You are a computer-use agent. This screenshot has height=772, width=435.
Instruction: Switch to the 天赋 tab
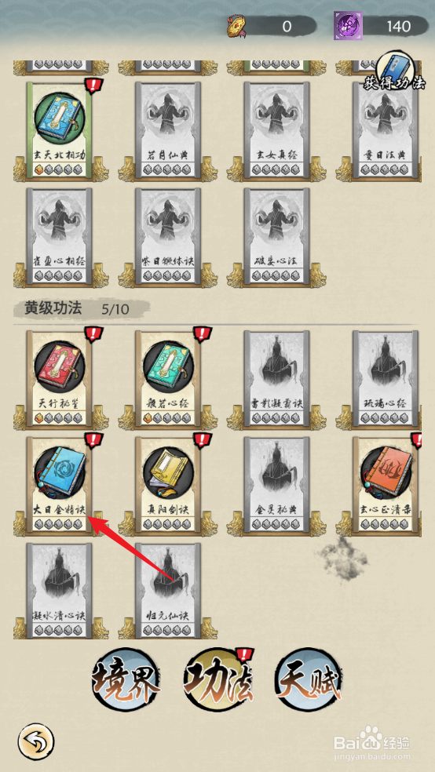(x=309, y=680)
